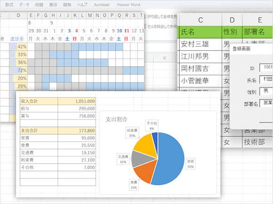This screenshot has width=273, height=204.
Task: Select the 27,100 entertainment value cell
Action: tap(76, 160)
